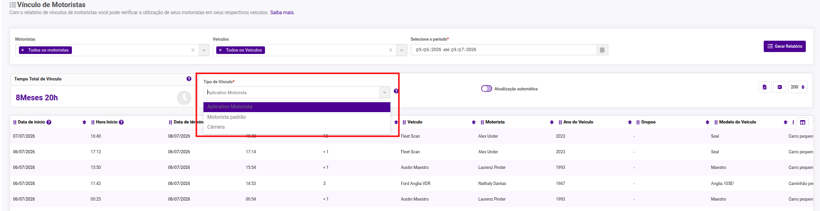Select Câmera option
Image resolution: width=820 pixels, height=211 pixels.
pos(297,127)
